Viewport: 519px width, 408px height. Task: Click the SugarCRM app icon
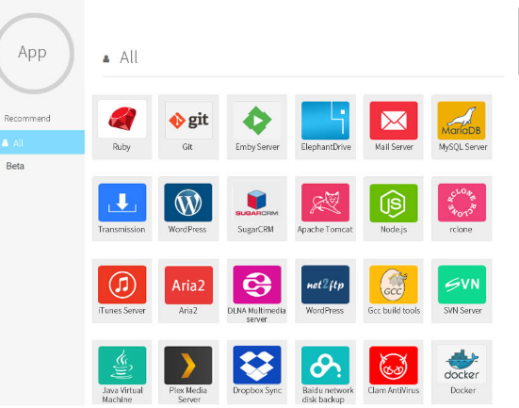[x=257, y=202]
